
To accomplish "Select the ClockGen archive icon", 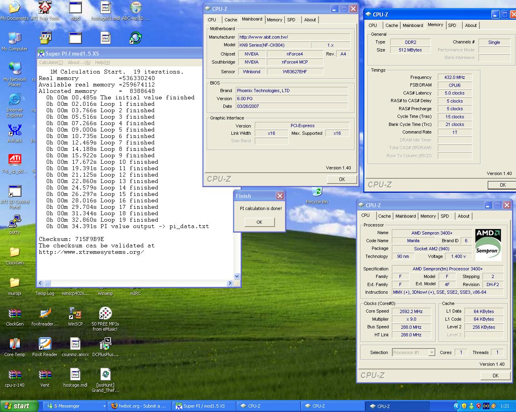I will [15, 317].
